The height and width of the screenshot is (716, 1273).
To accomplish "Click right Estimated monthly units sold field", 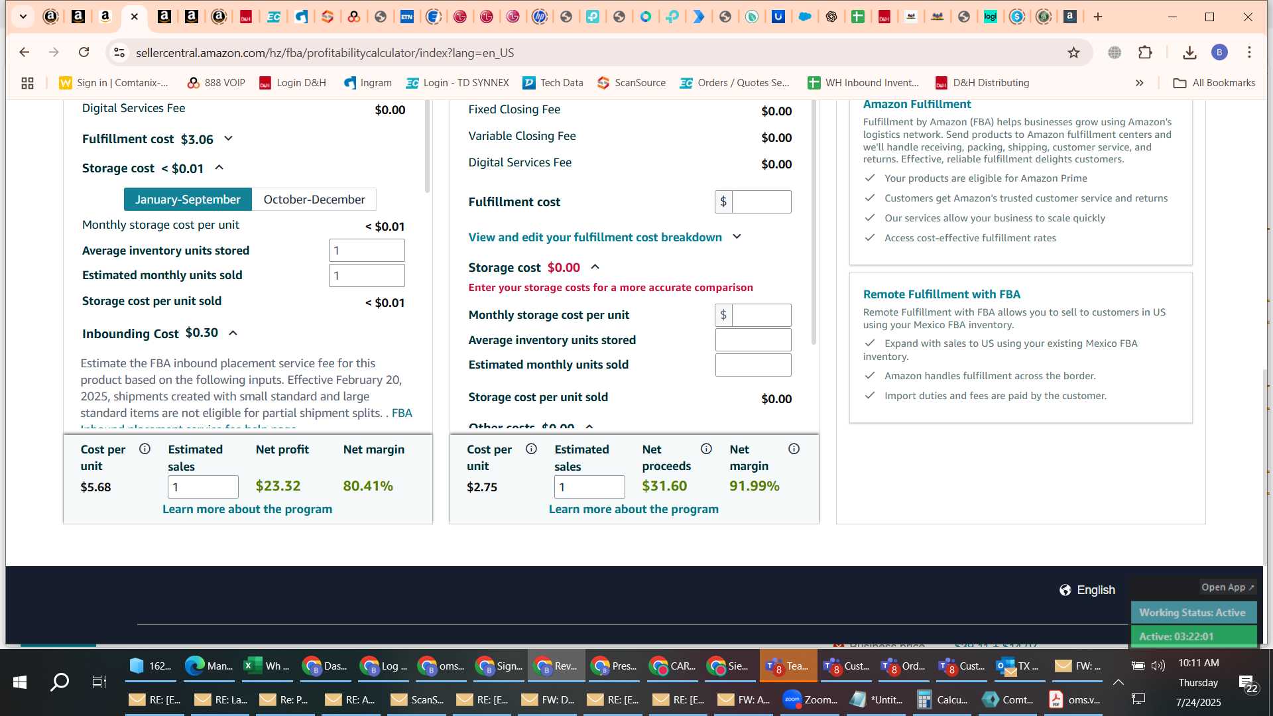I will (x=753, y=365).
